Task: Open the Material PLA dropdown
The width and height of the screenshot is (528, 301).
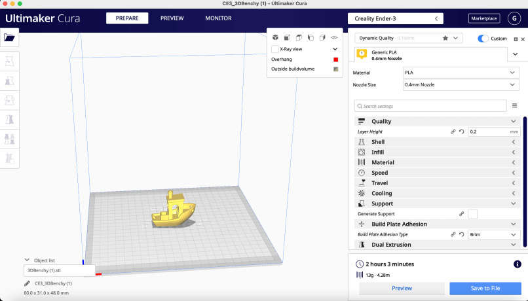Action: [461, 73]
